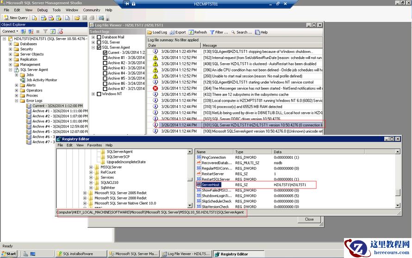412x258 pixels.
Task: Refresh the log viewer
Action: click(192, 32)
